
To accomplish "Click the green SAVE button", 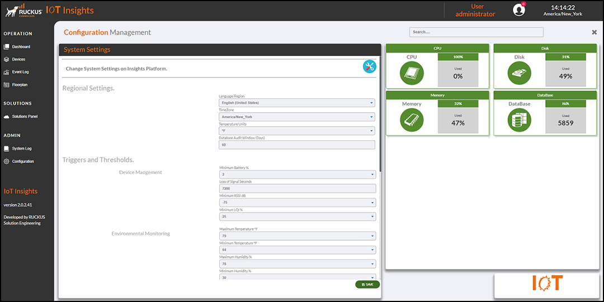I will [367, 284].
